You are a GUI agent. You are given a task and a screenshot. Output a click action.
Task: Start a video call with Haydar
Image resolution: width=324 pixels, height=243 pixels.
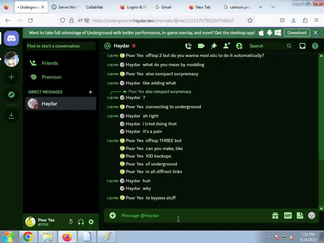tap(201, 46)
